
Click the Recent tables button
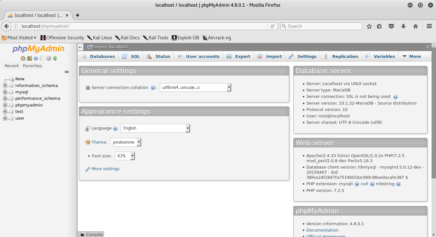coord(12,66)
